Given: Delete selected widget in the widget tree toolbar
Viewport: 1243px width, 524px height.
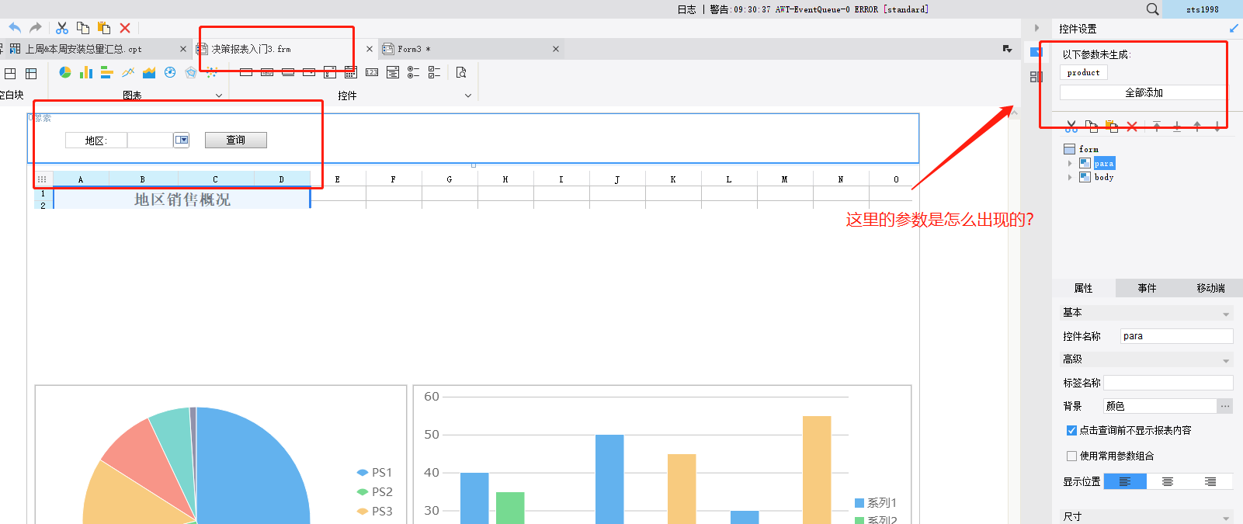Looking at the screenshot, I should click(1132, 127).
